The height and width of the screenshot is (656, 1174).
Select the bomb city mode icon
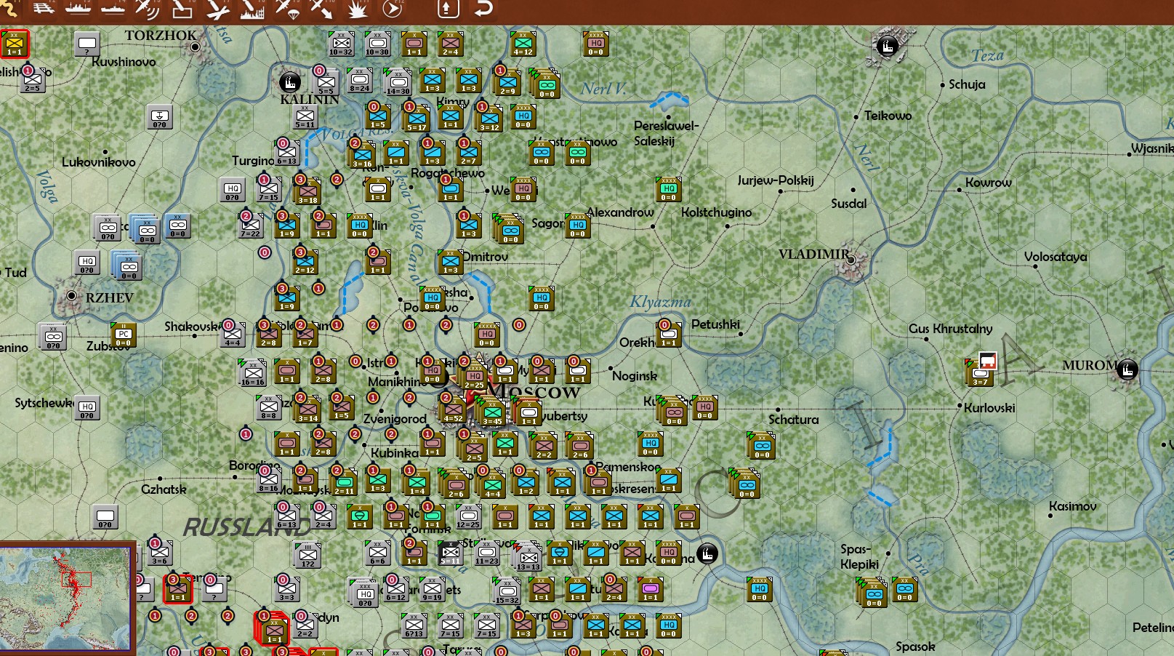click(252, 9)
